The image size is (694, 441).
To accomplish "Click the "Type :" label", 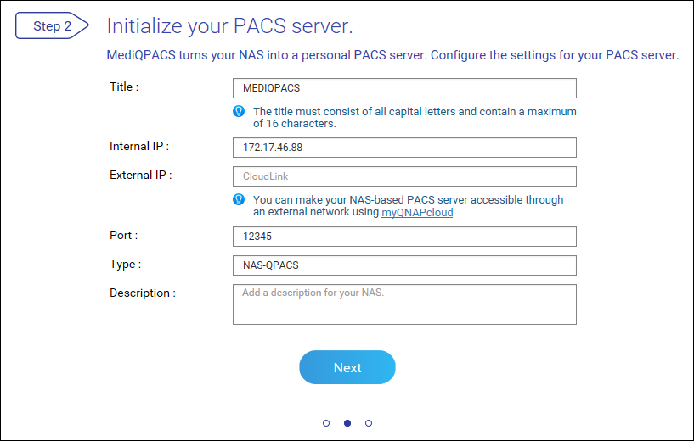I will [125, 264].
